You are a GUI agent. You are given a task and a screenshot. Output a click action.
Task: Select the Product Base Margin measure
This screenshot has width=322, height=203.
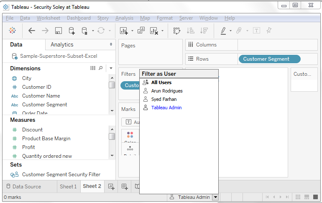click(x=46, y=139)
